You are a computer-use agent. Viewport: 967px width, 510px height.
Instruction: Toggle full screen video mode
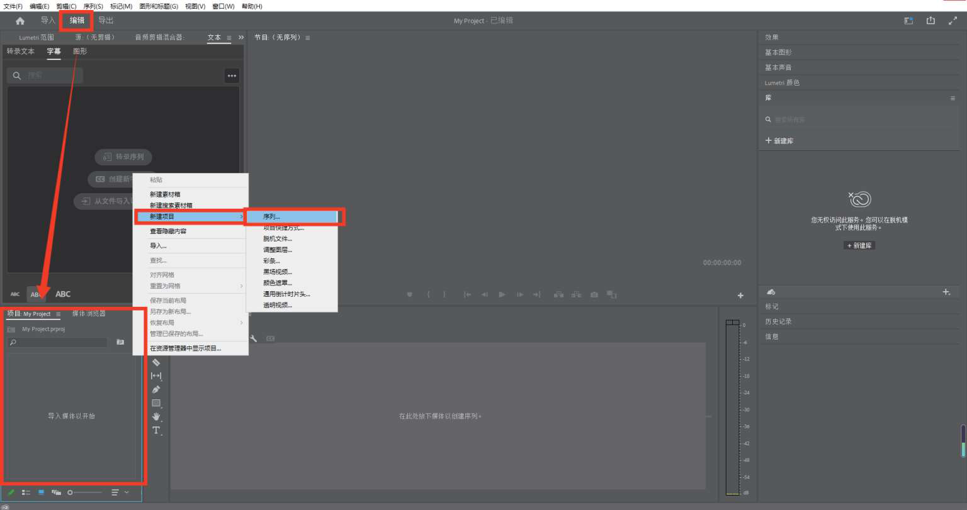pos(953,21)
